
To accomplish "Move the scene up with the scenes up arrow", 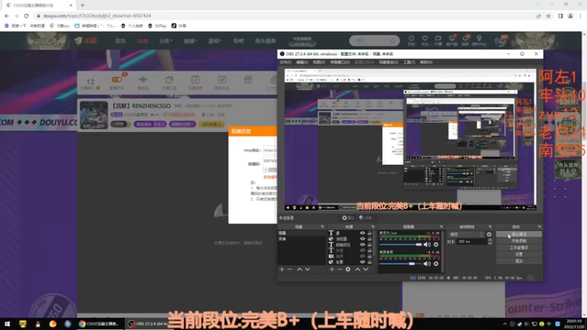I will click(299, 269).
